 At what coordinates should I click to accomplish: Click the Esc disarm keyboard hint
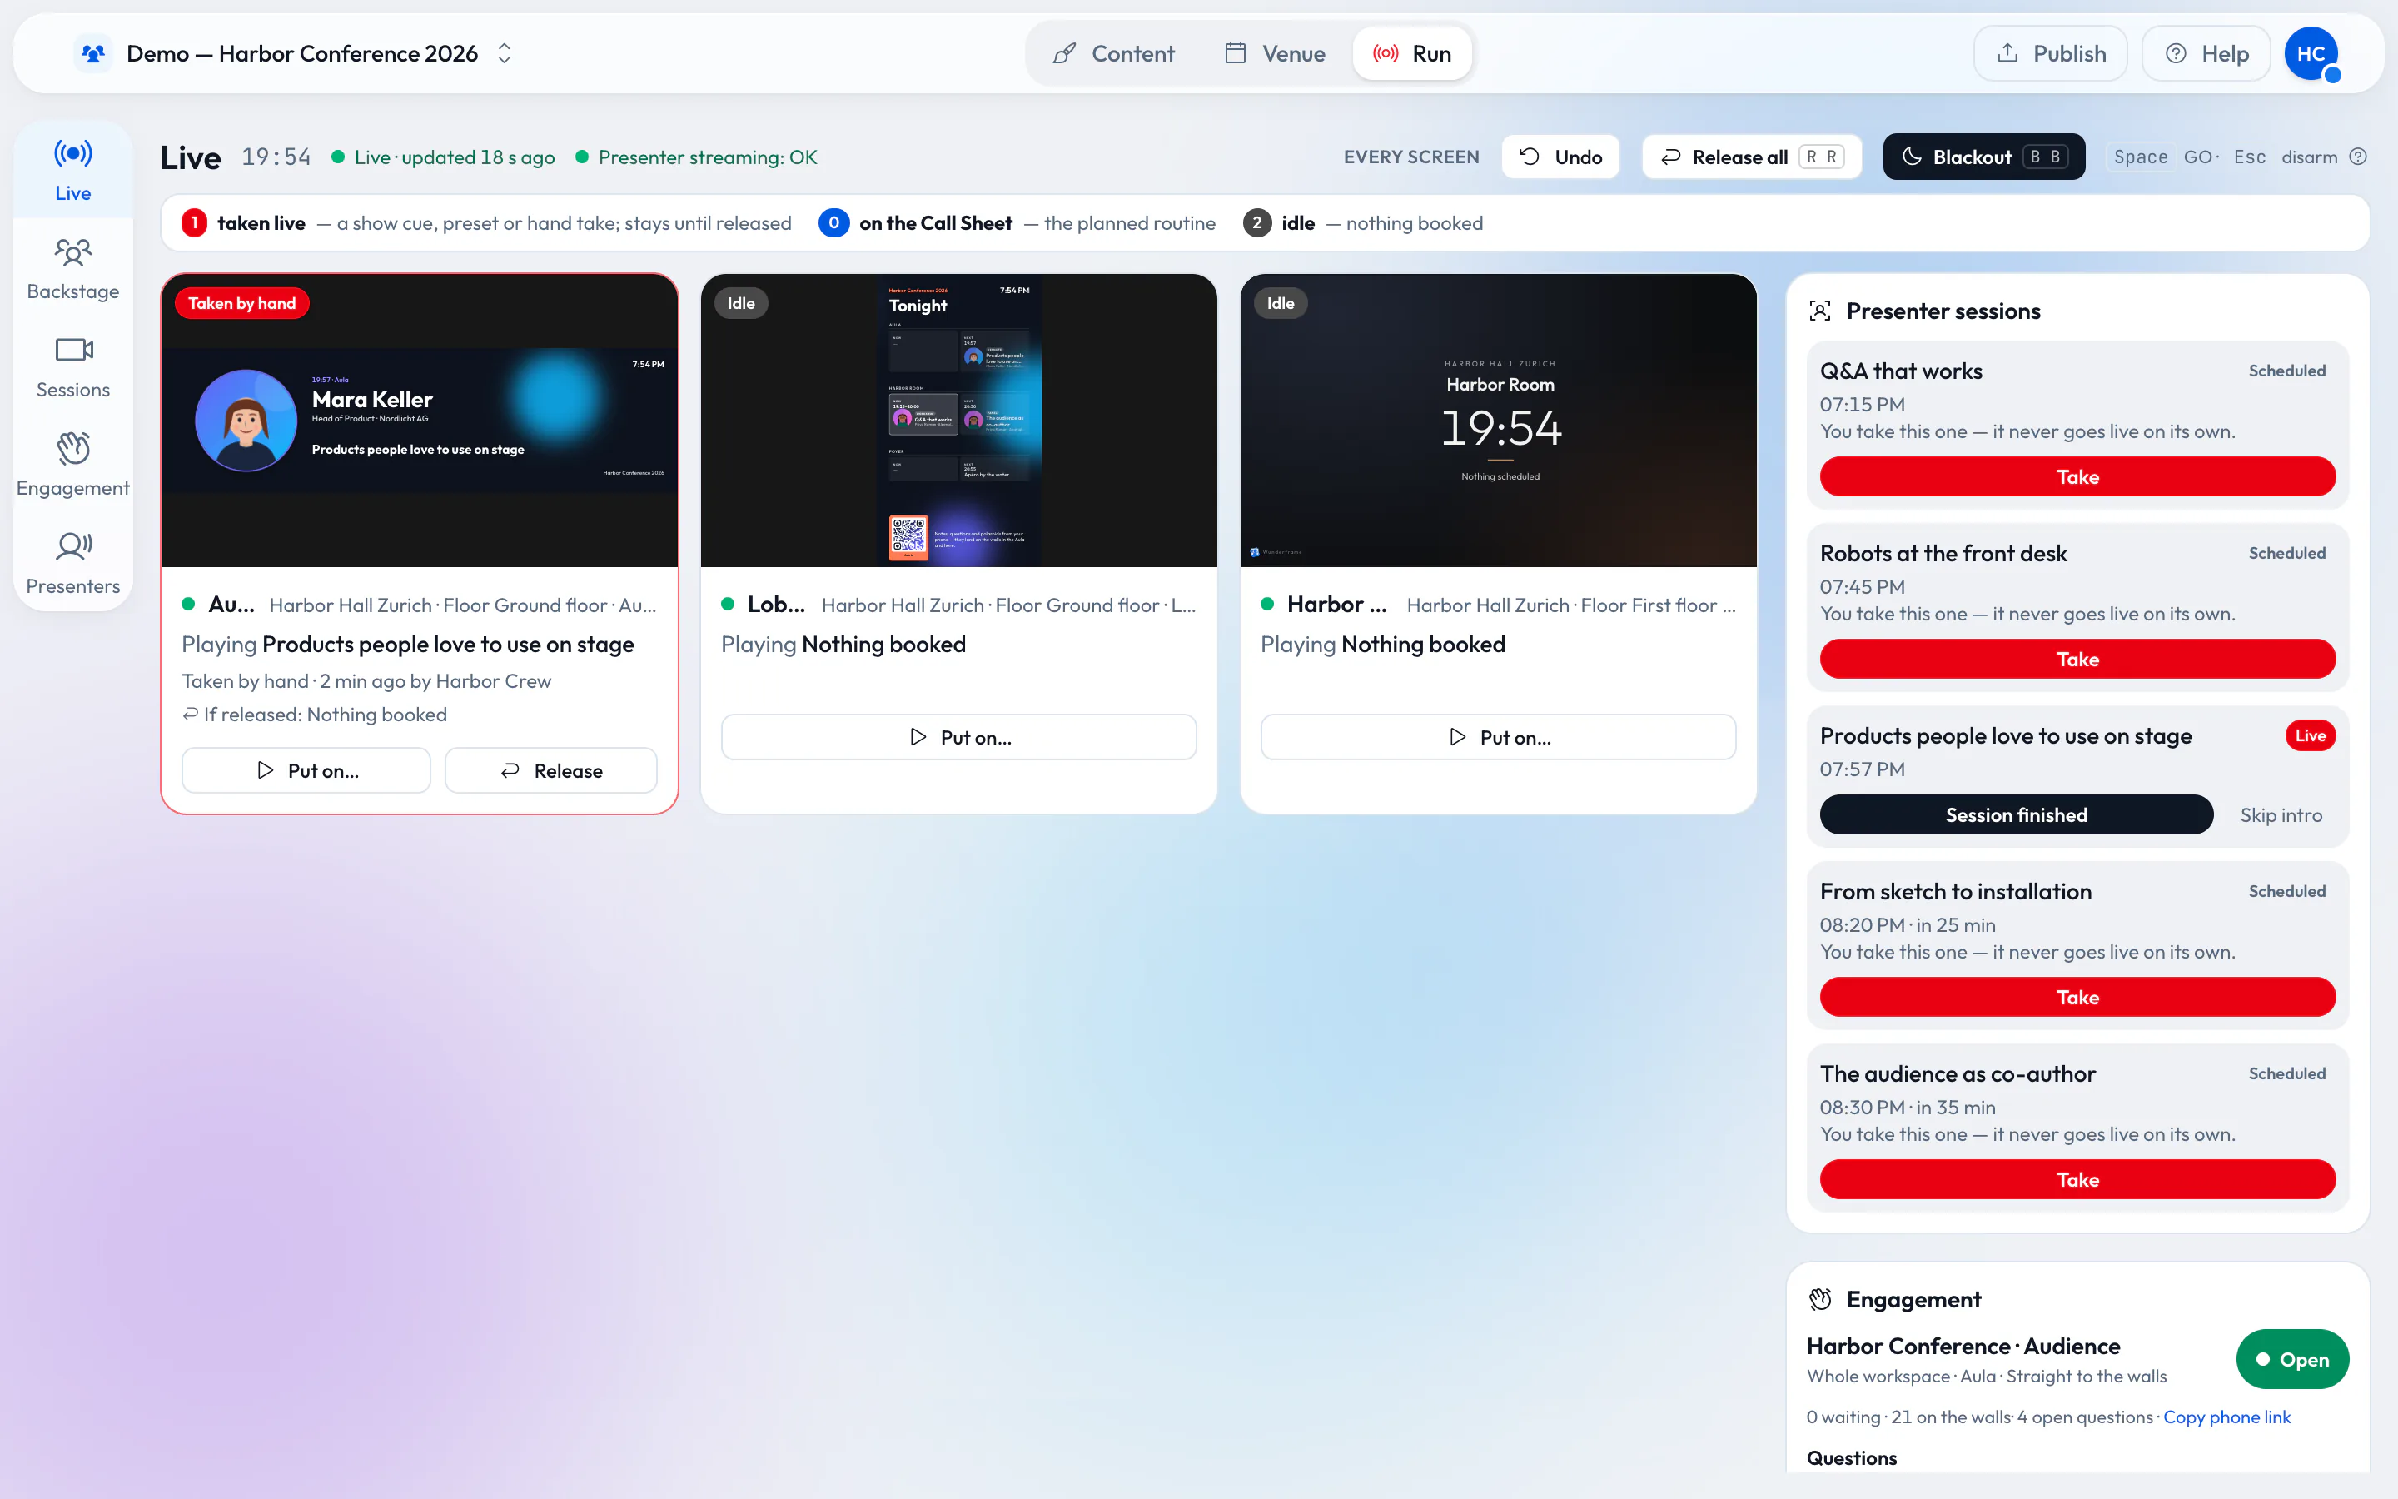(2285, 157)
